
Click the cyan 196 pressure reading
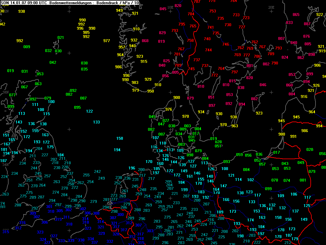pos(132,168)
